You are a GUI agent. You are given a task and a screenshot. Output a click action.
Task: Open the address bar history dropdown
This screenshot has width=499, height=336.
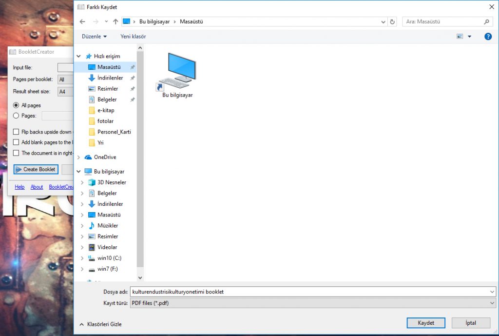click(x=383, y=21)
